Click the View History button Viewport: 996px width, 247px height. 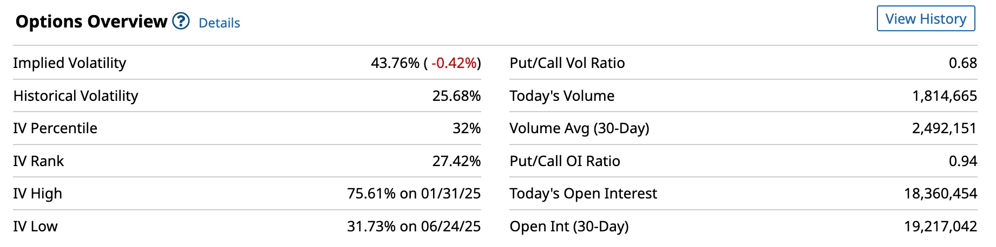click(x=926, y=19)
